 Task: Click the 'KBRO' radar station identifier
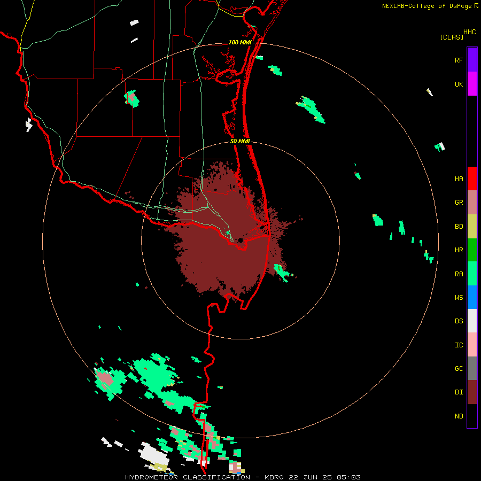[274, 477]
